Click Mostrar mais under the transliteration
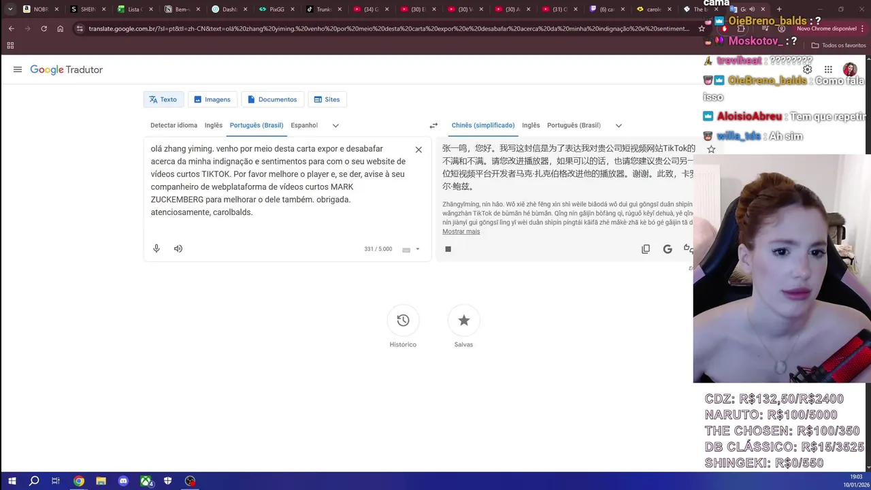This screenshot has height=490, width=871. (x=461, y=231)
